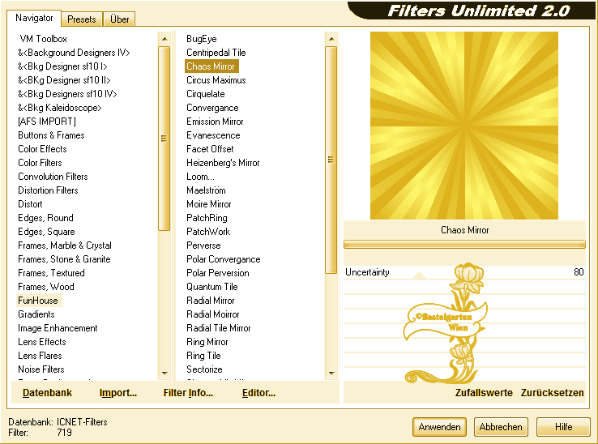Open Buttons & Frames category
The width and height of the screenshot is (598, 444).
51,135
